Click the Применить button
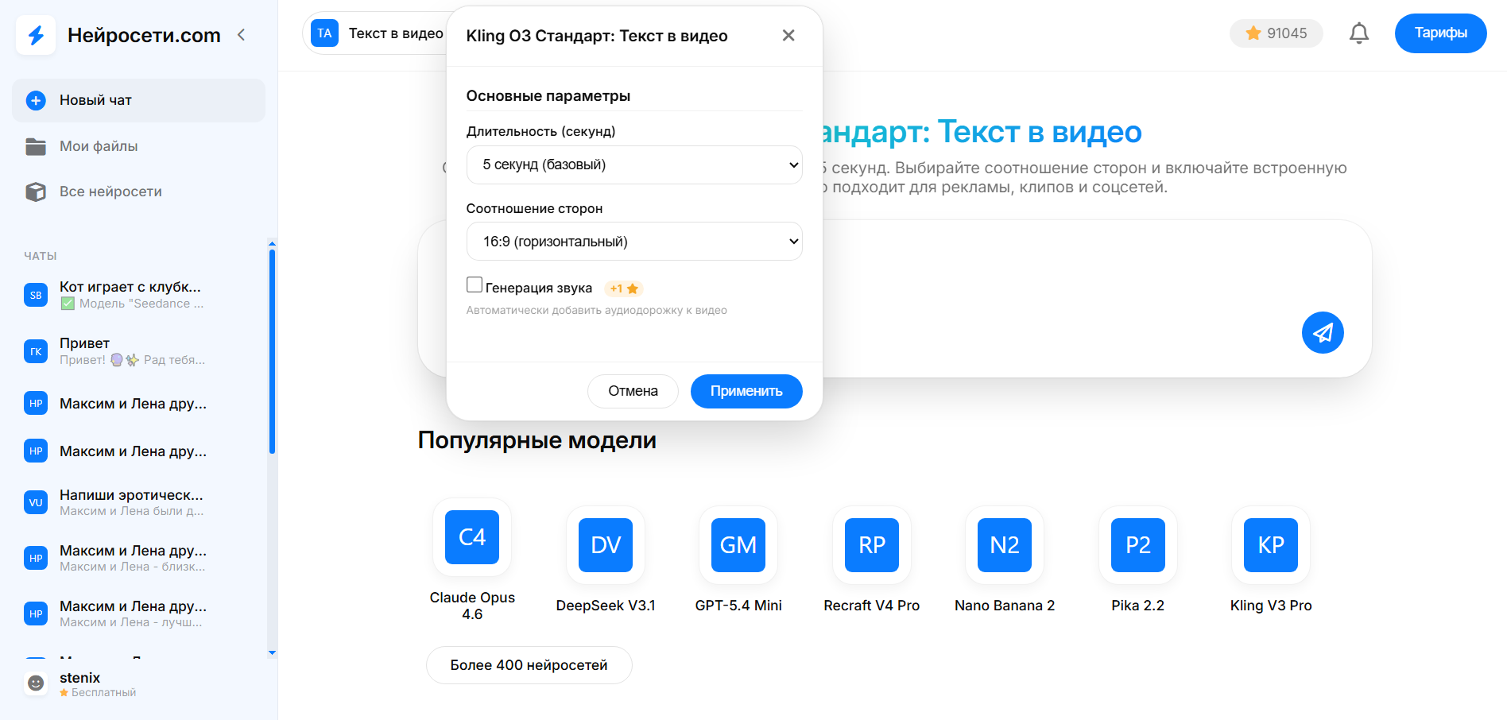Viewport: 1507px width, 720px height. coord(746,391)
